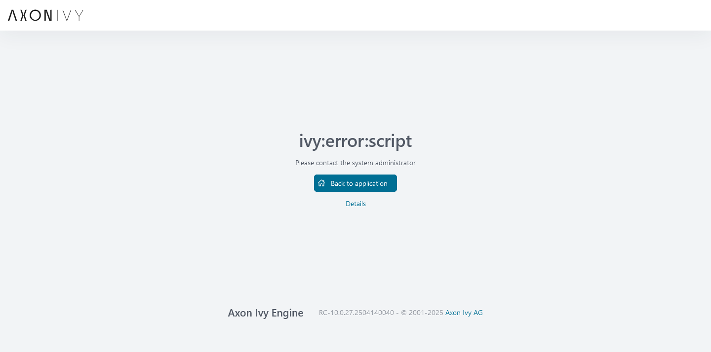711x352 pixels.
Task: Click the Axon Ivy Engine footer title
Action: (x=265, y=313)
